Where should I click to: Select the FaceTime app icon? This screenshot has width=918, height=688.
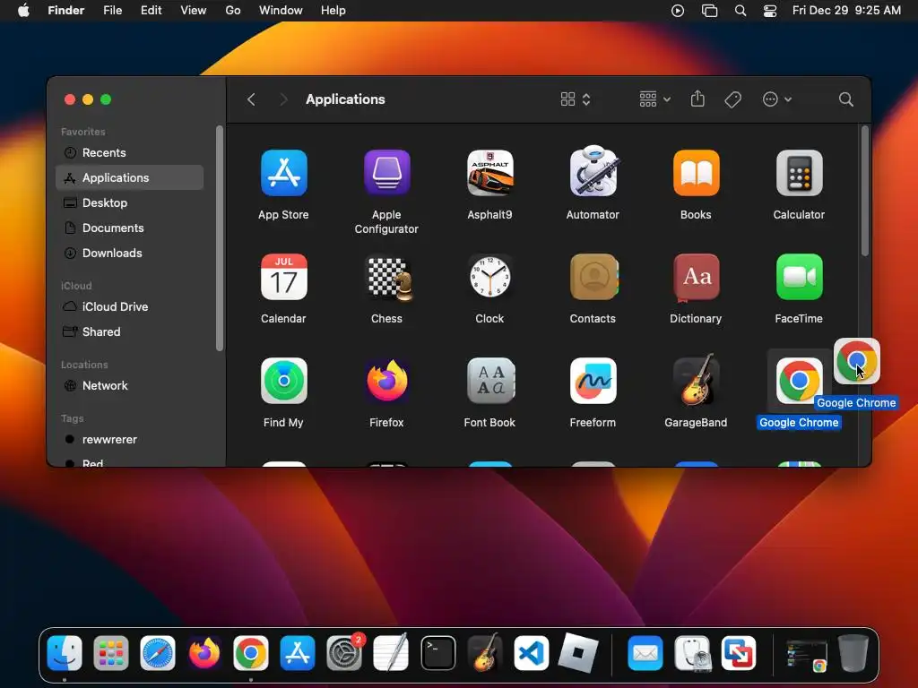click(x=799, y=277)
